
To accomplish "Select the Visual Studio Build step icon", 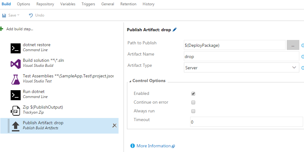I will [16, 63].
